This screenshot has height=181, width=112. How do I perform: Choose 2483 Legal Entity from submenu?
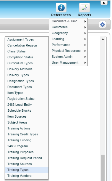(27, 105)
